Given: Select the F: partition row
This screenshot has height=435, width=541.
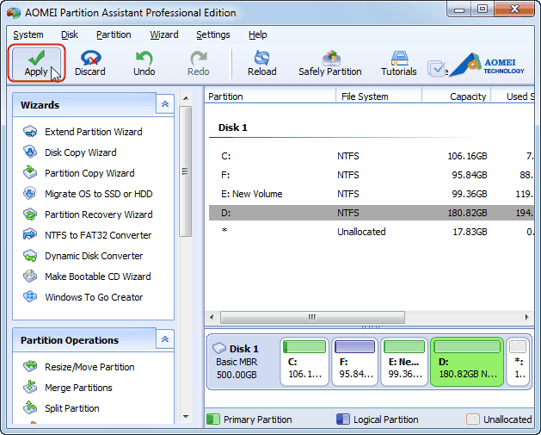Looking at the screenshot, I should coord(372,175).
